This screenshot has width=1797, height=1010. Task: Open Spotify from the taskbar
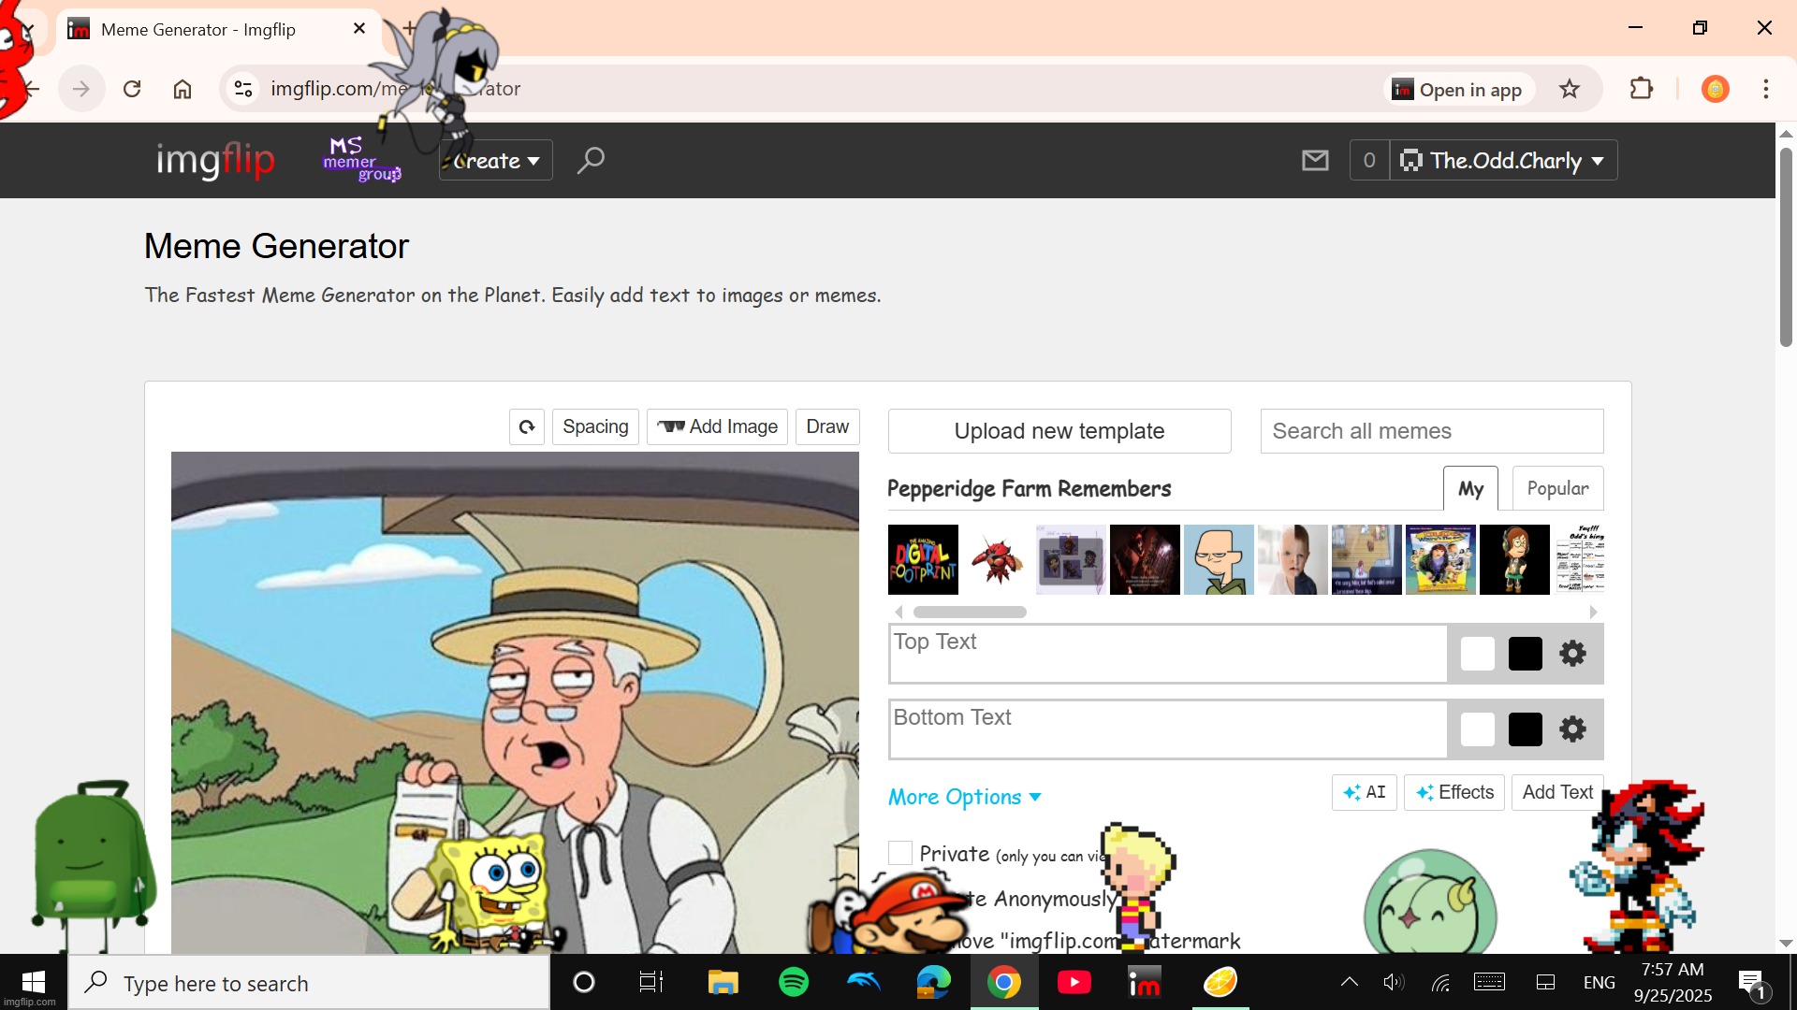(x=794, y=982)
